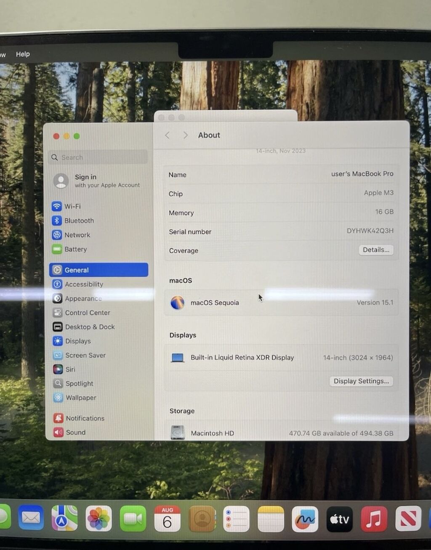Click the macOS Sequoia row

coord(281,303)
